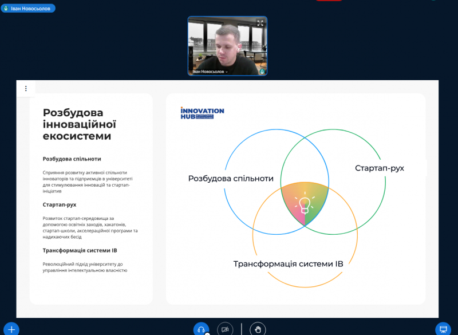
Task: Toggle the webcam sharing button
Action: (226, 329)
